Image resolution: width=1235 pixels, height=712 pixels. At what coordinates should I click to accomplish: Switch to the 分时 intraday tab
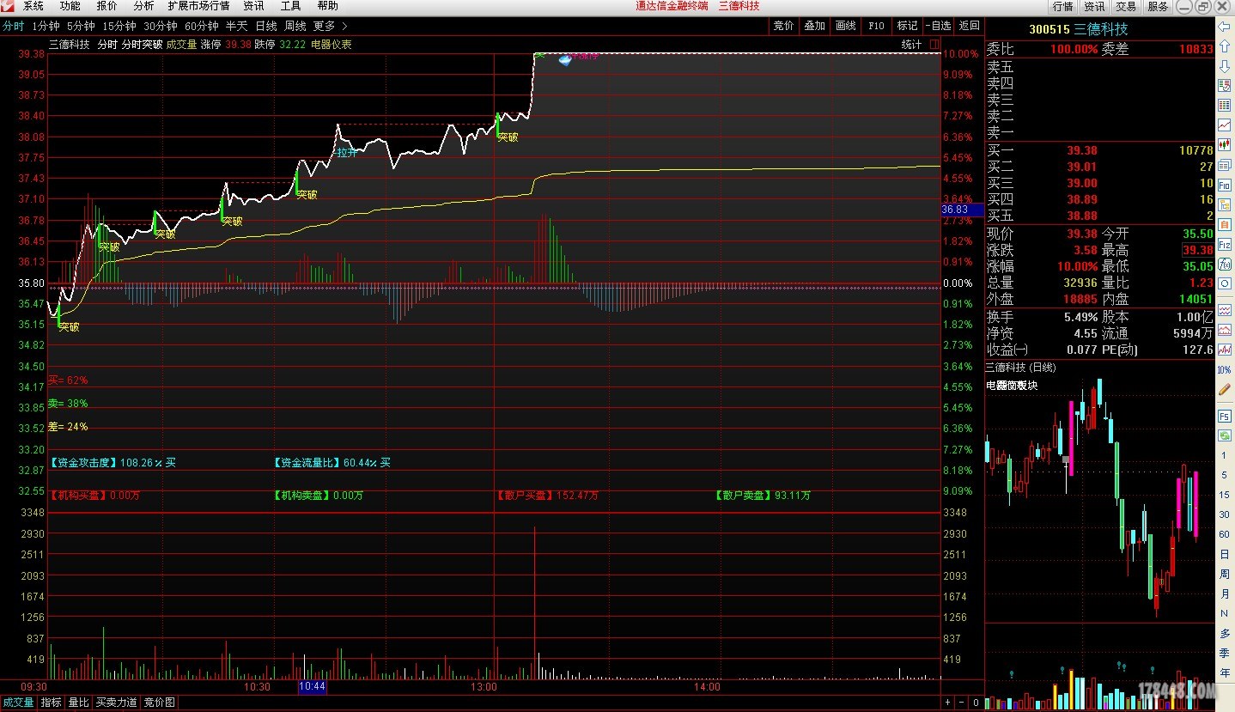13,26
